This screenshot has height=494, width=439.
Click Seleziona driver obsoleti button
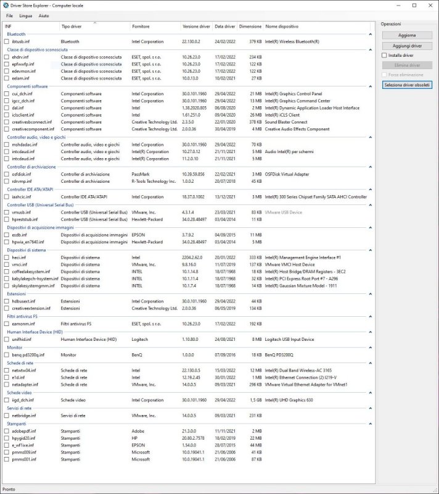(x=407, y=85)
